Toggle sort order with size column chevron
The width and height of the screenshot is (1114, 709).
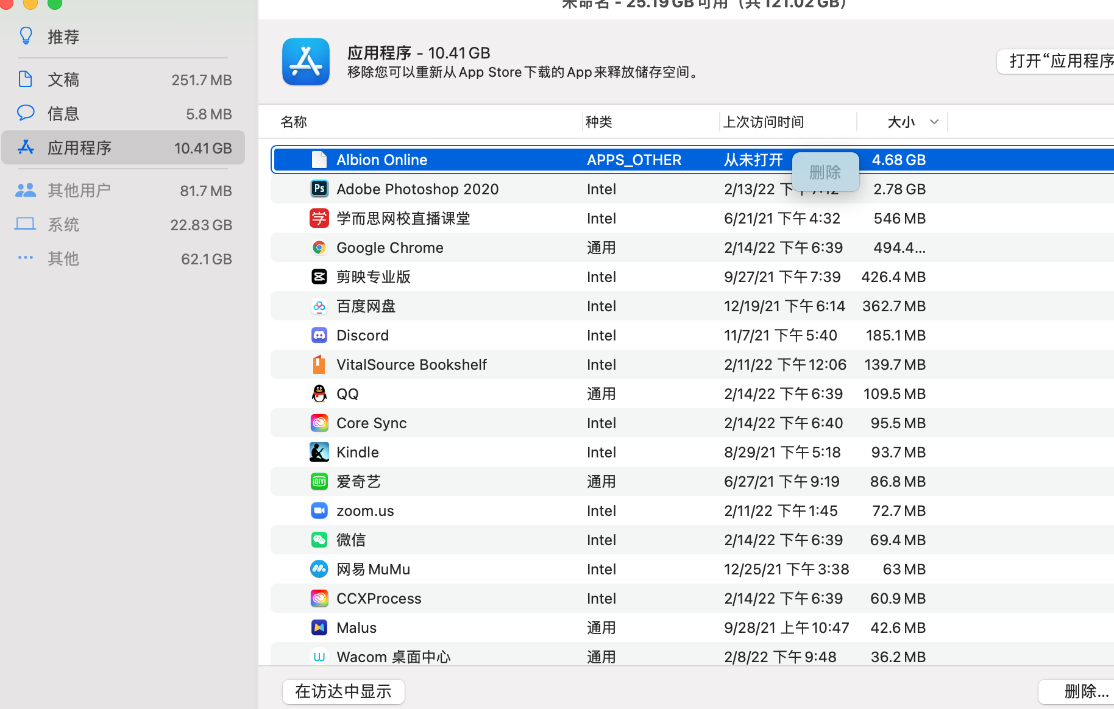[934, 122]
